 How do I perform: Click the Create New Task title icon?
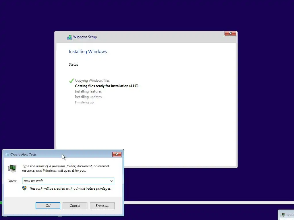tap(7, 154)
